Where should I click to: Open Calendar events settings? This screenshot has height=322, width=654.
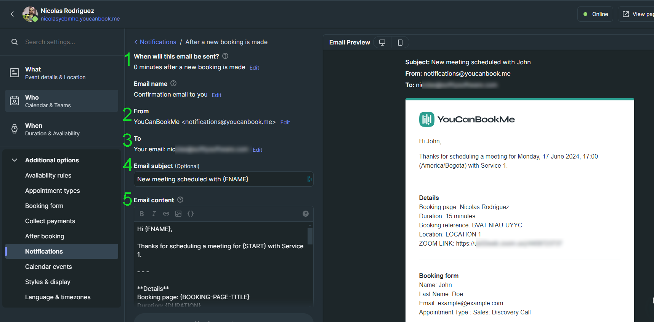pos(48,266)
